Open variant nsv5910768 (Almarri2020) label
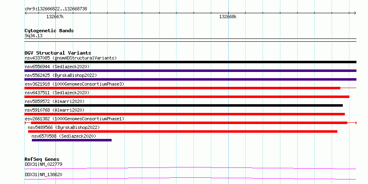 [55, 110]
